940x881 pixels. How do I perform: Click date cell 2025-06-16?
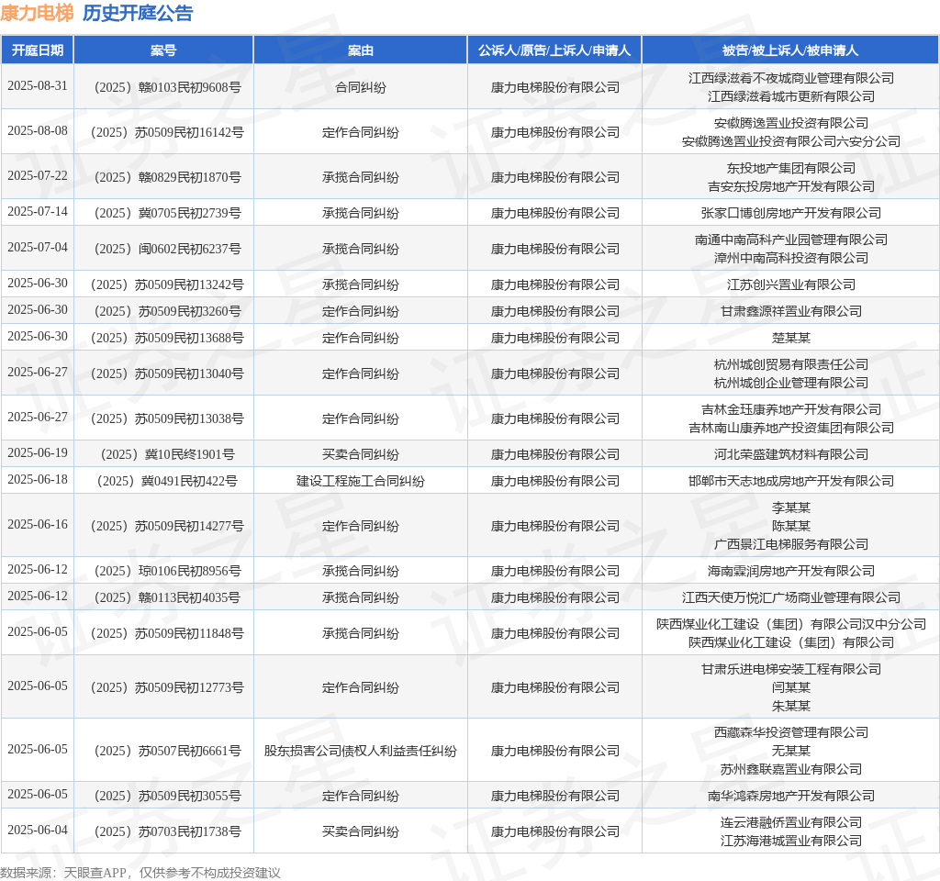(37, 524)
